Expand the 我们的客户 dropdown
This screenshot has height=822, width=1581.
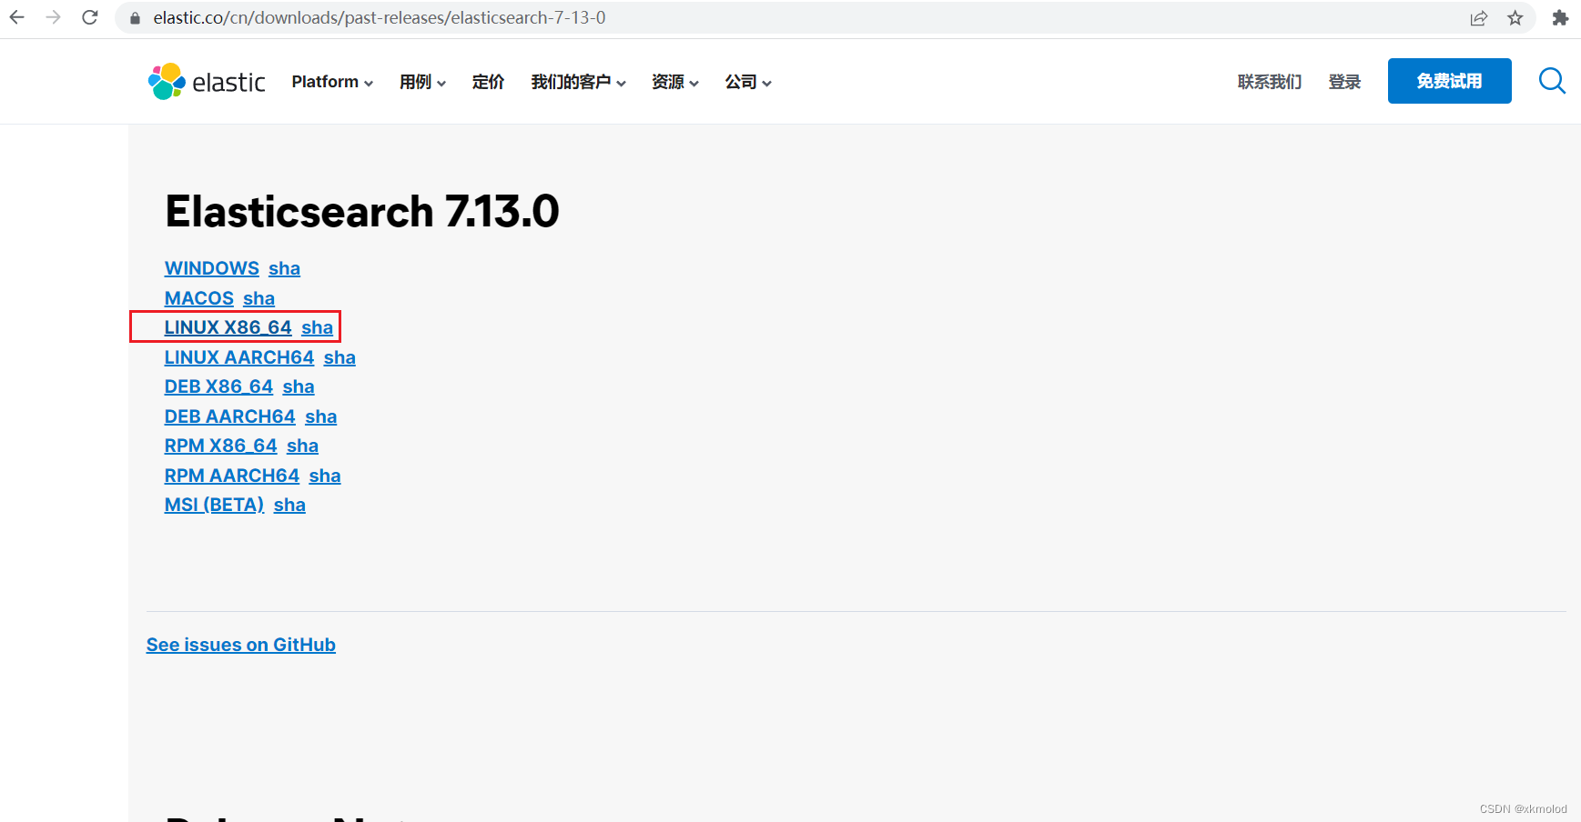pos(578,82)
